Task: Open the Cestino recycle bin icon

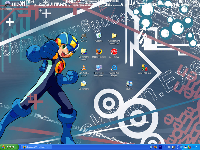Action: pyautogui.click(x=99, y=37)
